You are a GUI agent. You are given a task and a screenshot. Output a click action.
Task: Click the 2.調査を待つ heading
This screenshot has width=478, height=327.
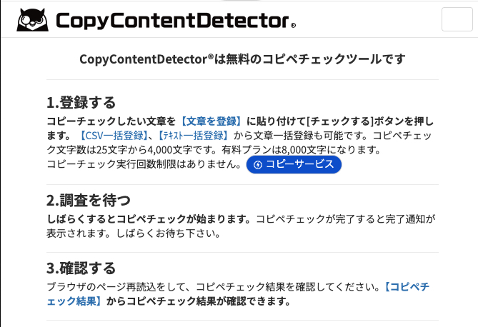tap(89, 200)
